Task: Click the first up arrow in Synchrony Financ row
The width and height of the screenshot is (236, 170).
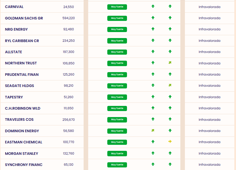Action: (x=153, y=164)
